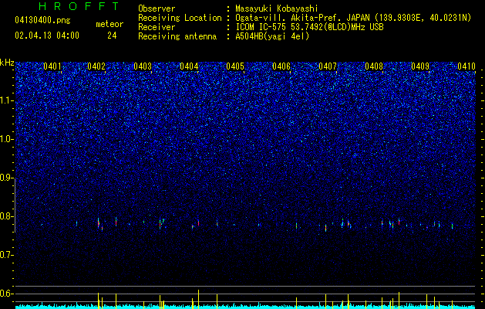Click the HROFFT title text
This screenshot has width=485, height=309.
click(x=79, y=6)
